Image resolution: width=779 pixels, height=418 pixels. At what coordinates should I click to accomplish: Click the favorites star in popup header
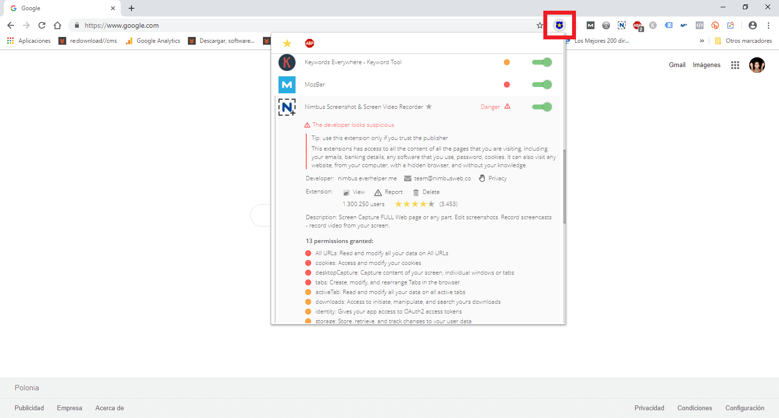(287, 43)
